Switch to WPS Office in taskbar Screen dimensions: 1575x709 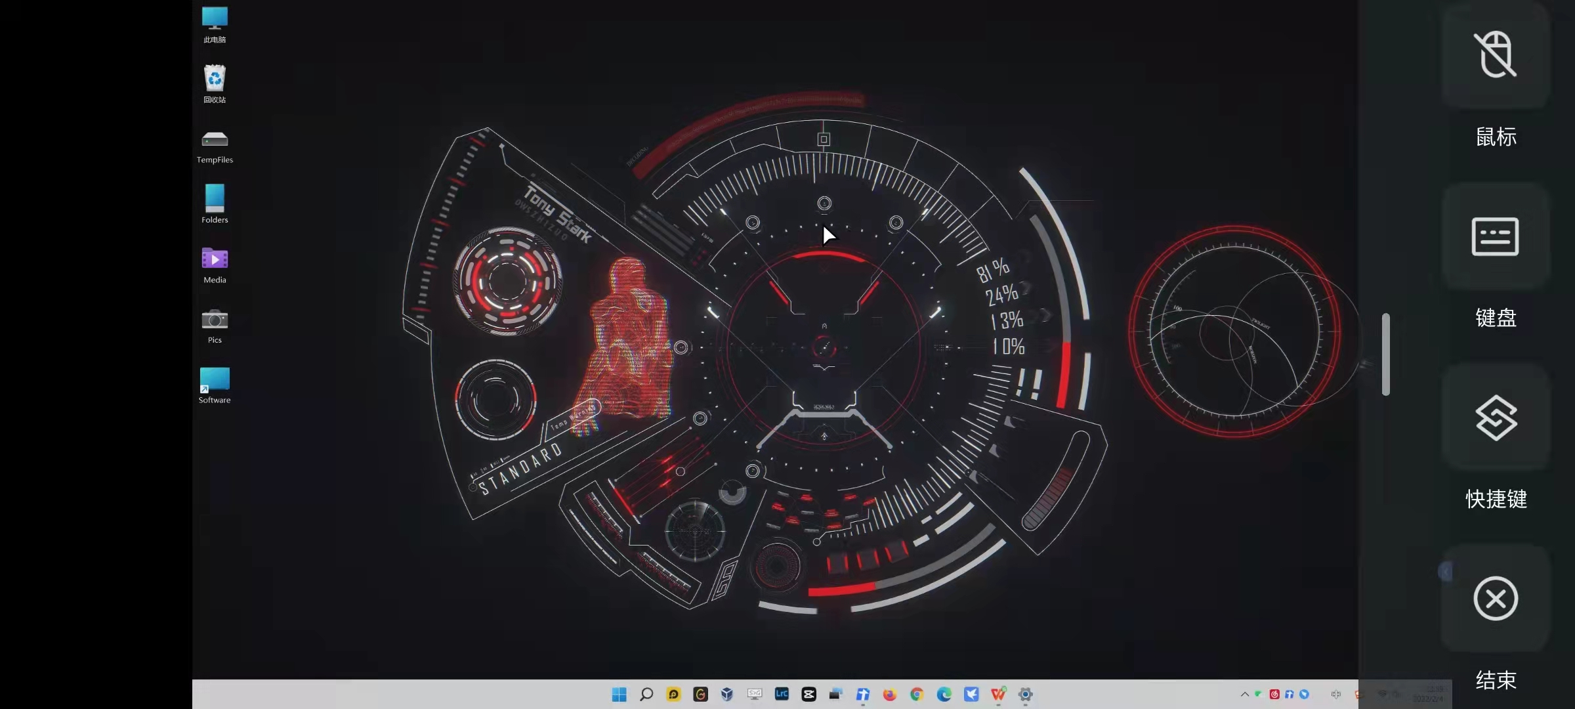pyautogui.click(x=998, y=695)
